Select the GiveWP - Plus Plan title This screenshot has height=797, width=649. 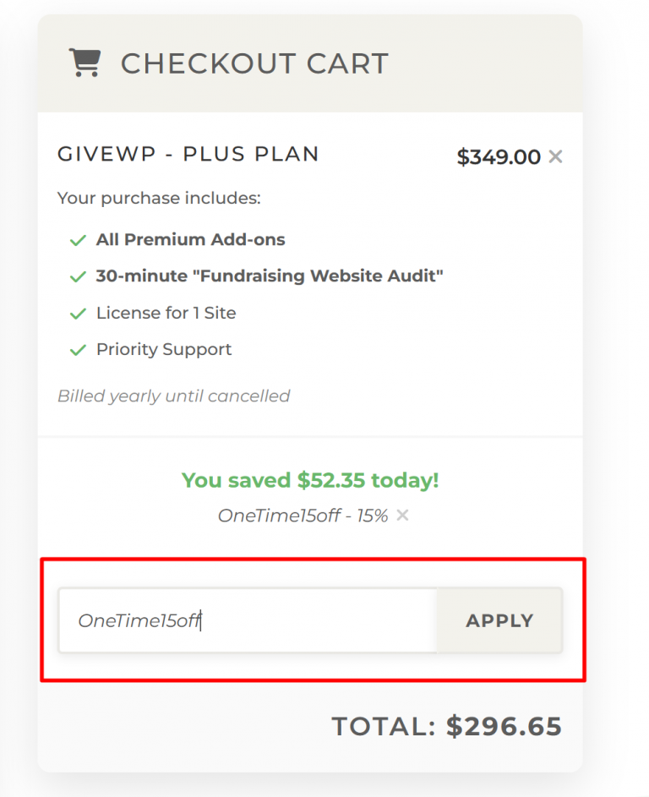click(x=188, y=155)
